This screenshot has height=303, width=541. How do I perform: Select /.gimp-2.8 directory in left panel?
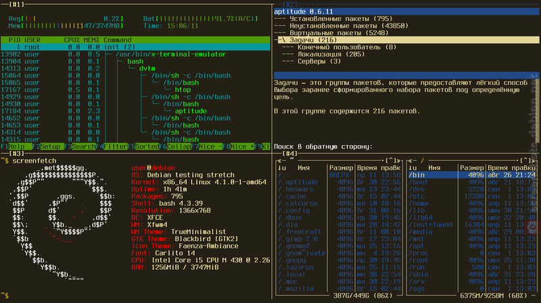pyautogui.click(x=339, y=239)
